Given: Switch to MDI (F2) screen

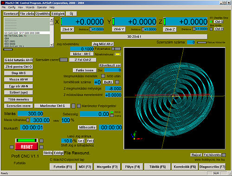Looking at the screenshot, I should pyautogui.click(x=85, y=167).
